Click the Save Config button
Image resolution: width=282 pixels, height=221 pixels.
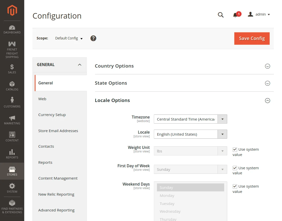(252, 38)
